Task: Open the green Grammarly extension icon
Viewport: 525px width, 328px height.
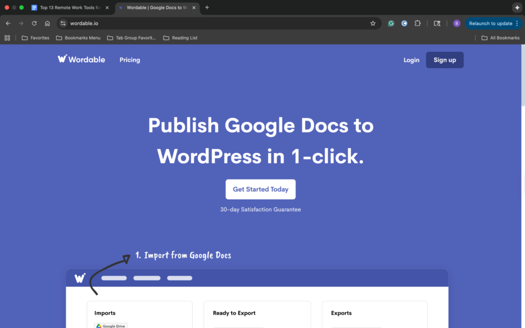Action: point(391,24)
